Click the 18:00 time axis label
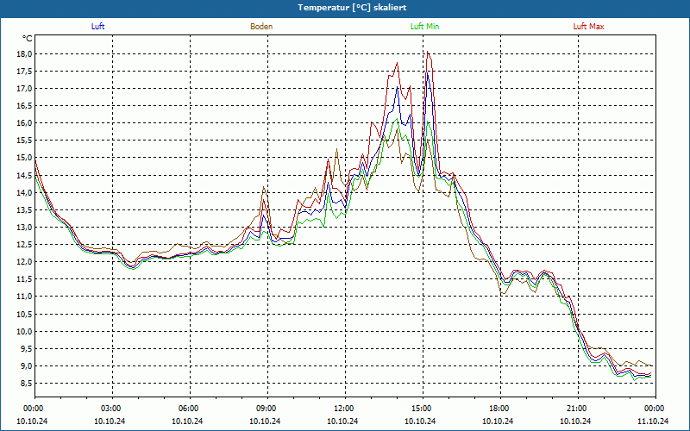Image resolution: width=690 pixels, height=431 pixels. pos(500,409)
